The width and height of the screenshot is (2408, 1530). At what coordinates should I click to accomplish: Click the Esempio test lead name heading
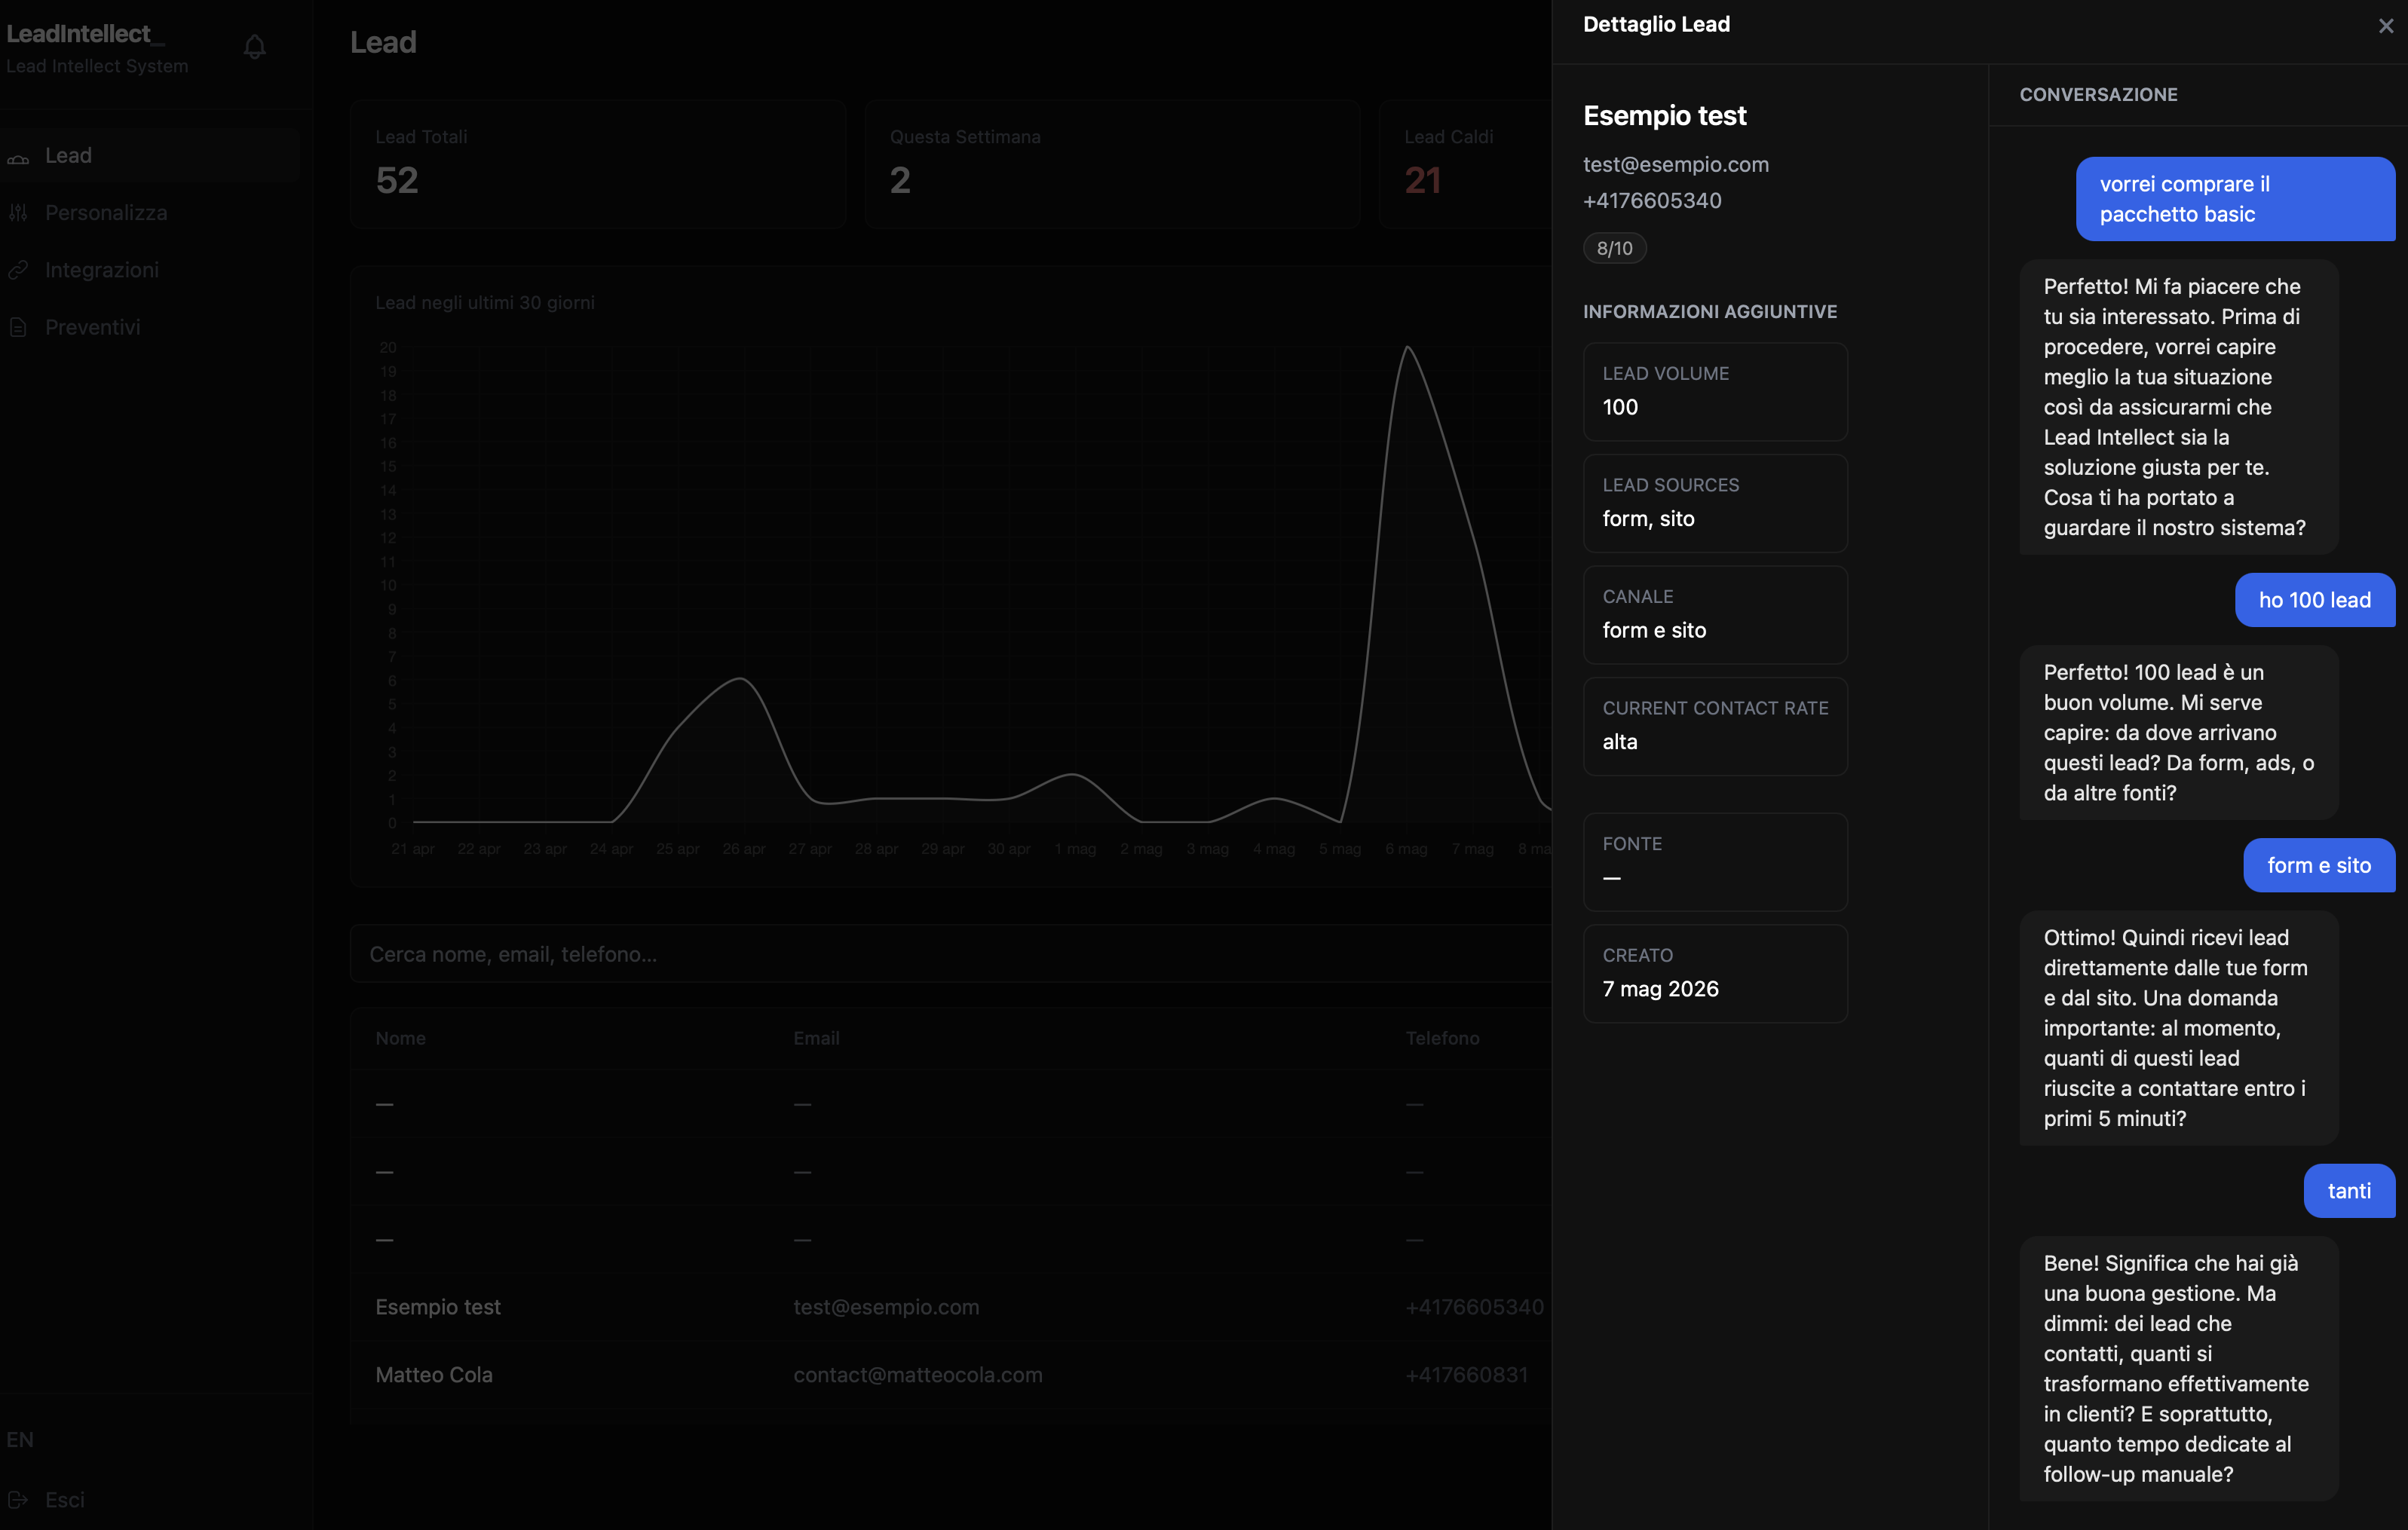click(1664, 115)
